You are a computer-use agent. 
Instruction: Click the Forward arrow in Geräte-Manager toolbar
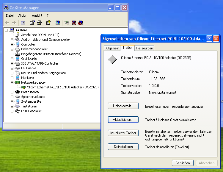14,23
